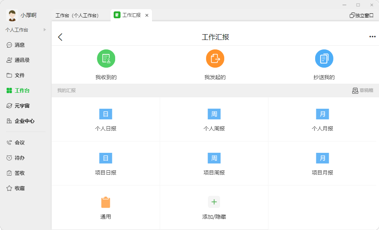The width and height of the screenshot is (379, 230).
Task: Expand the 个人工作台 workspace switcher arrow
Action: click(x=44, y=30)
